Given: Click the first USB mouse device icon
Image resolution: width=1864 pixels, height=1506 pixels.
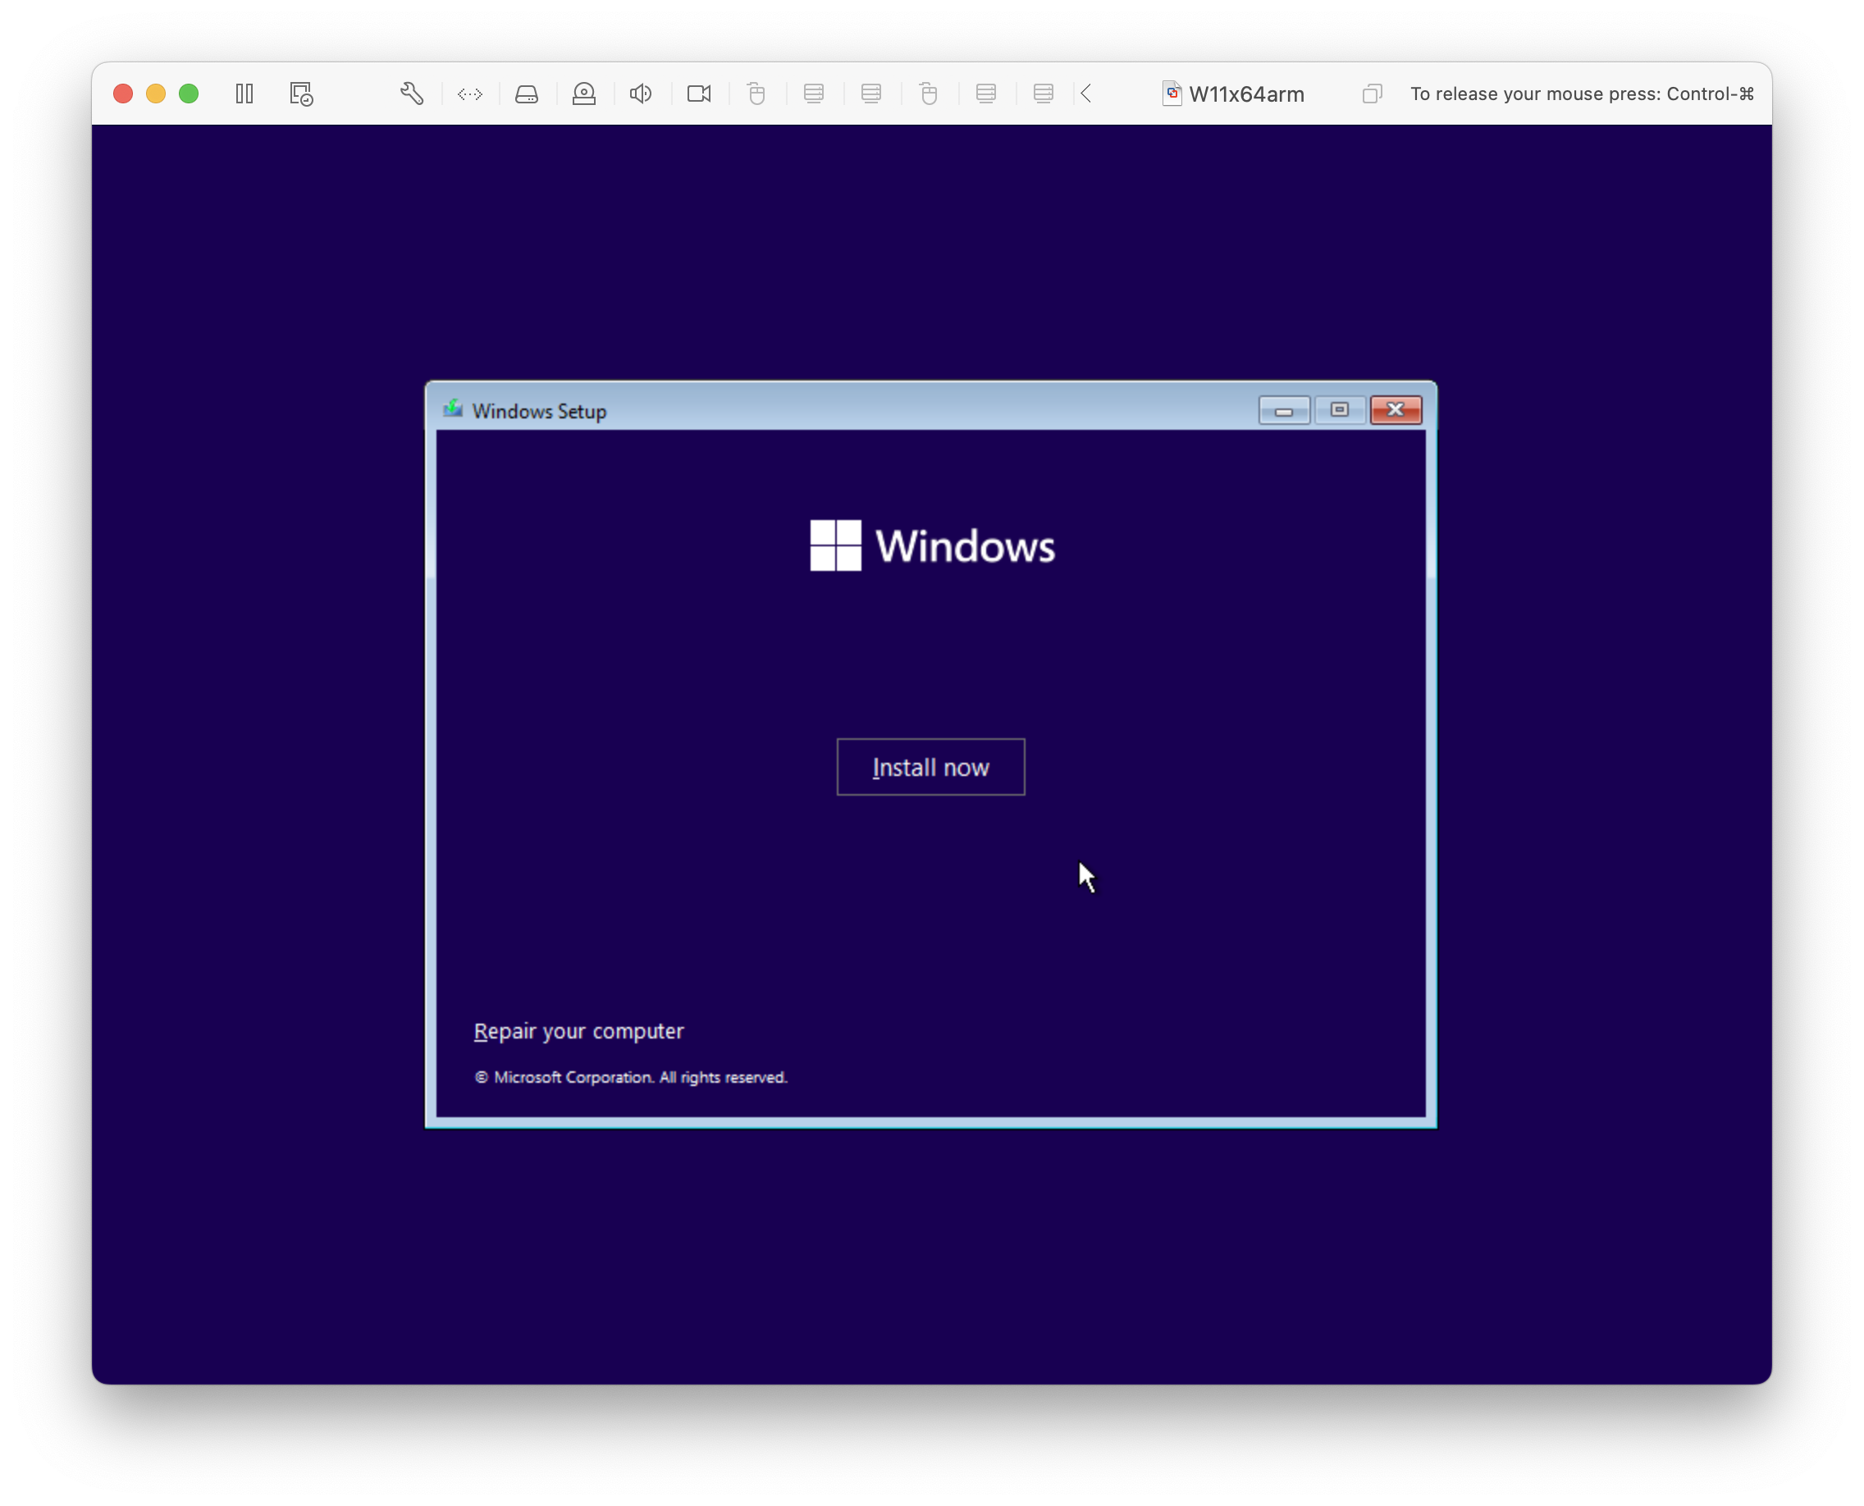Looking at the screenshot, I should coord(756,94).
